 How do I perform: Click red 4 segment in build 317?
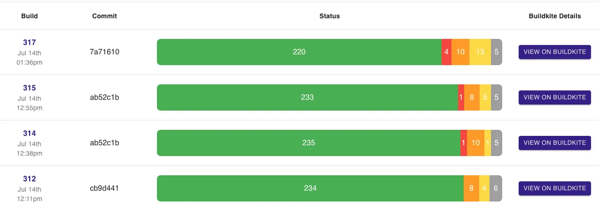[446, 52]
